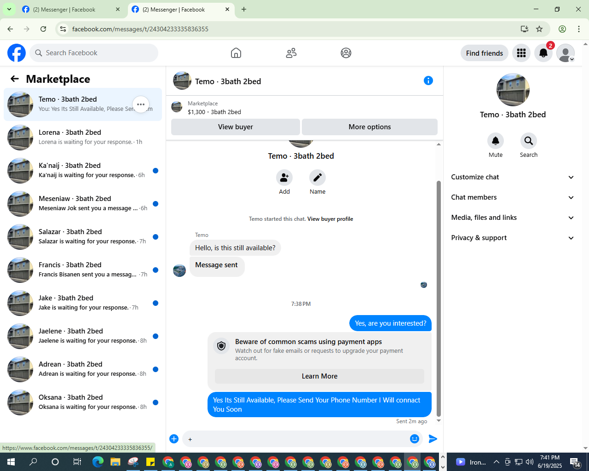Click the Find friends button

(x=485, y=53)
